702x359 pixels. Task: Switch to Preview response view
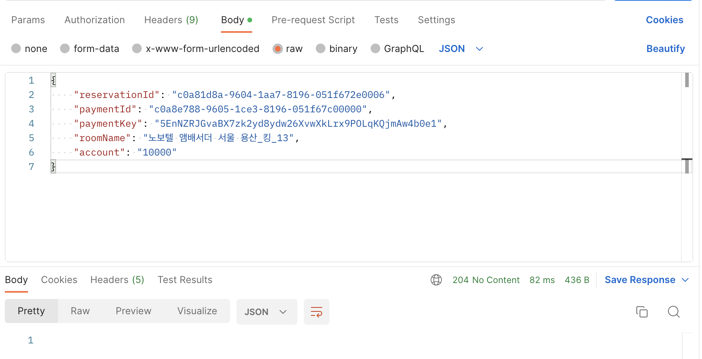[x=133, y=311]
